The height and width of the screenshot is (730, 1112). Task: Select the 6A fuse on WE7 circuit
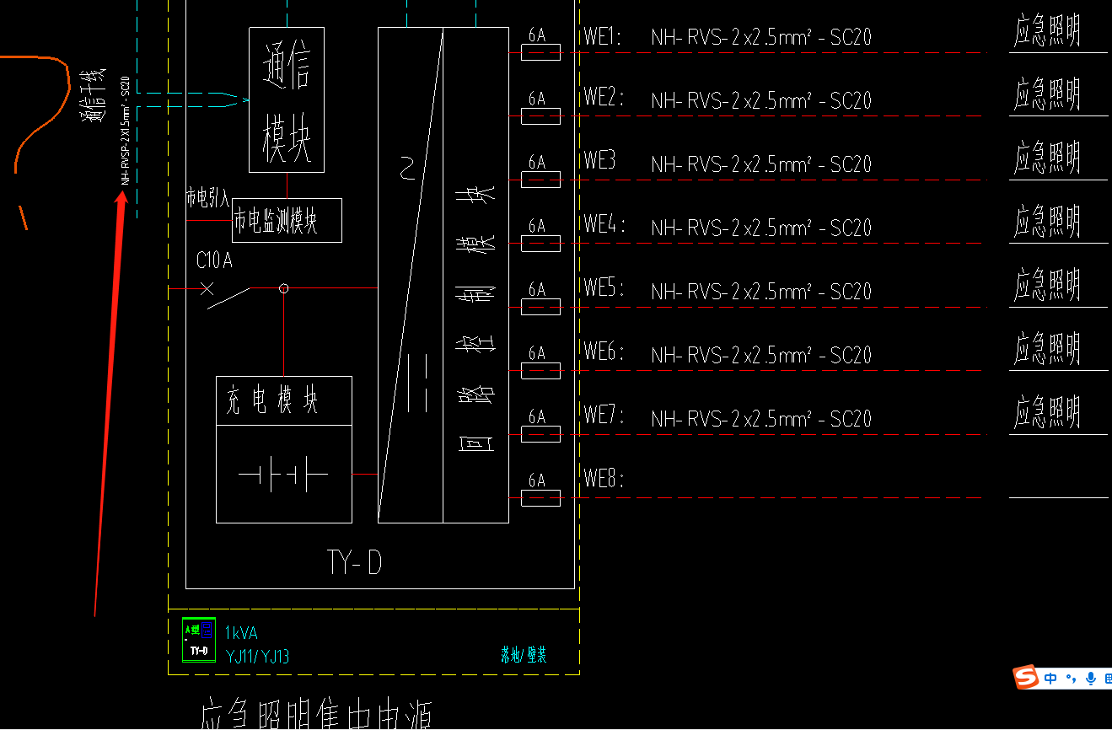[x=540, y=434]
